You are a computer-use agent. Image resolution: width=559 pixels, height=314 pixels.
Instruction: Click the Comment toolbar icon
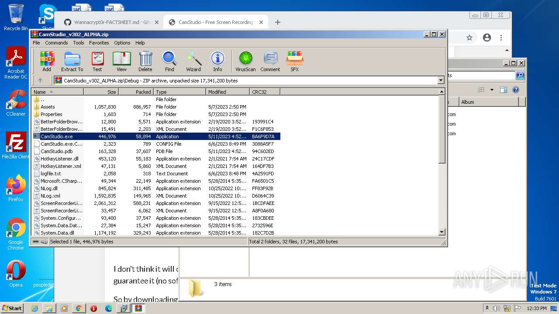270,61
